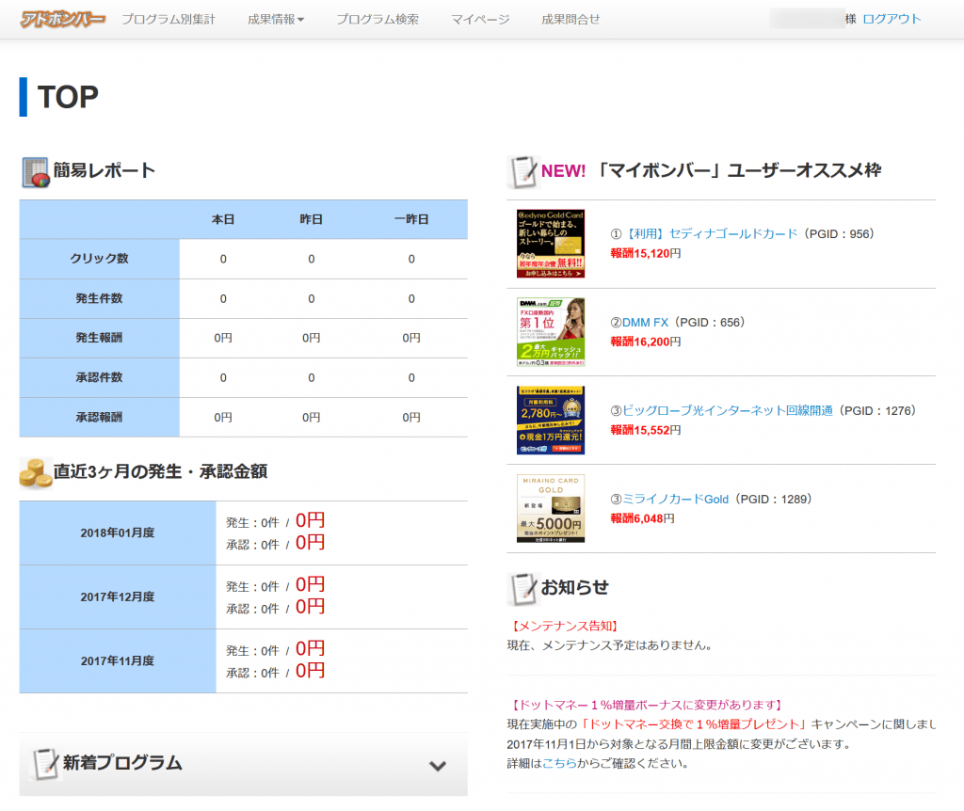This screenshot has height=811, width=964.
Task: Open the MIRAINO CARD GOLD banner thumbnail
Action: coord(550,509)
